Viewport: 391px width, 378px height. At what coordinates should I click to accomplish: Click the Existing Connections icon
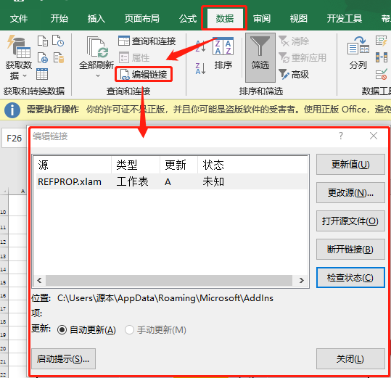[x=58, y=57]
